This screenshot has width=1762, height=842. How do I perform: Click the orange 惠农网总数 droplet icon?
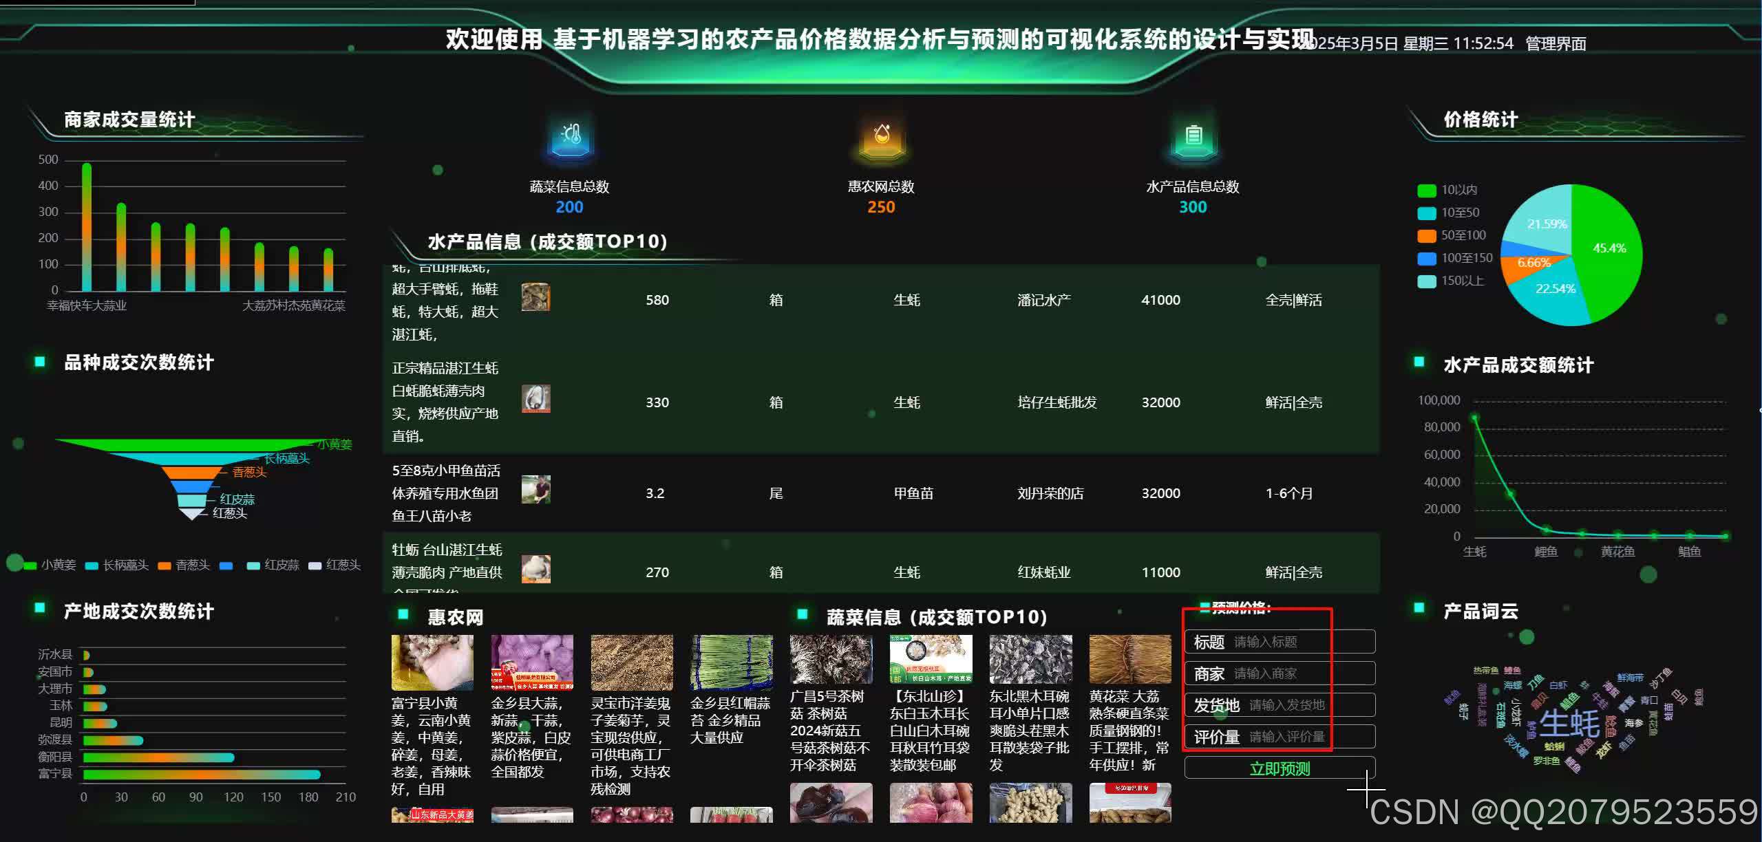[881, 135]
